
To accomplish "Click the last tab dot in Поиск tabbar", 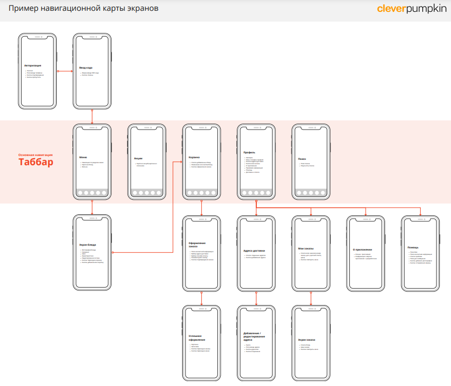I will coord(323,193).
